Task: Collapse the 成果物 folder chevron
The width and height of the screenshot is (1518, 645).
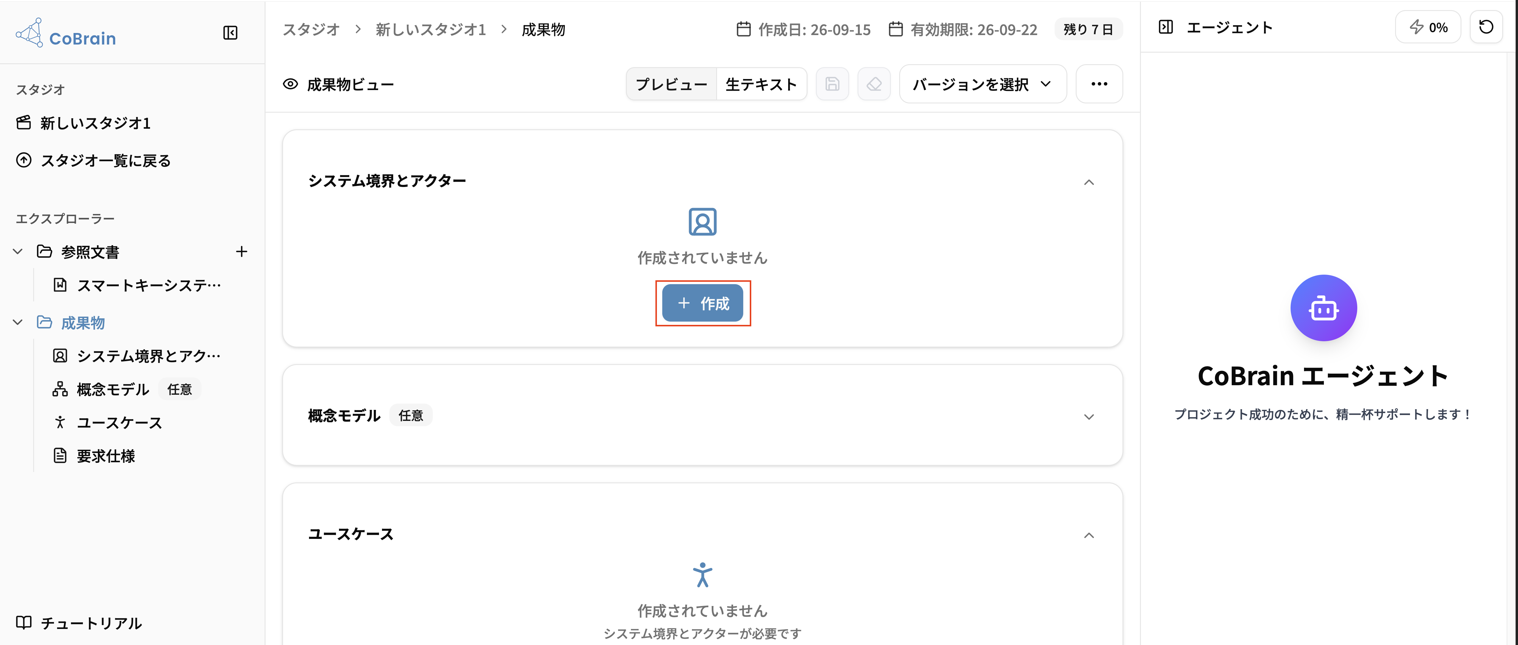Action: point(18,322)
